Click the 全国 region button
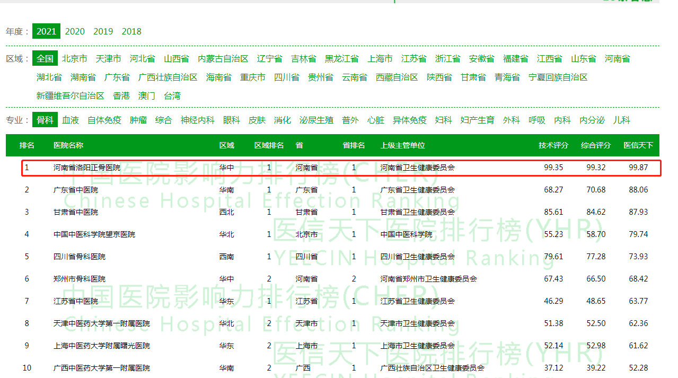This screenshot has height=378, width=678. 45,59
